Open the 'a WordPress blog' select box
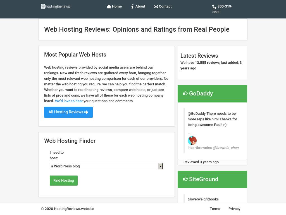 pyautogui.click(x=104, y=166)
